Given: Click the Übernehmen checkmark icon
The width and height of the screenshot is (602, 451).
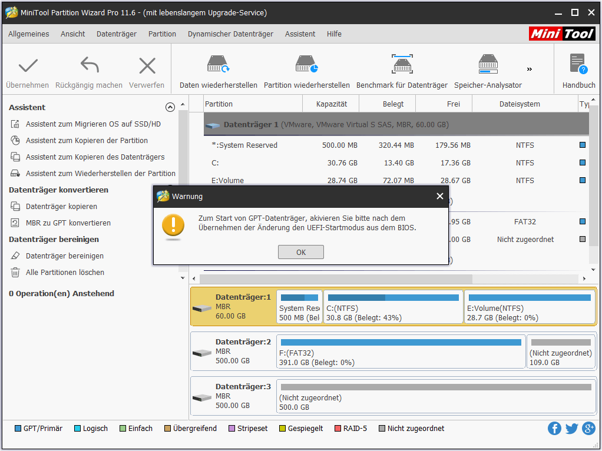Looking at the screenshot, I should pyautogui.click(x=28, y=65).
